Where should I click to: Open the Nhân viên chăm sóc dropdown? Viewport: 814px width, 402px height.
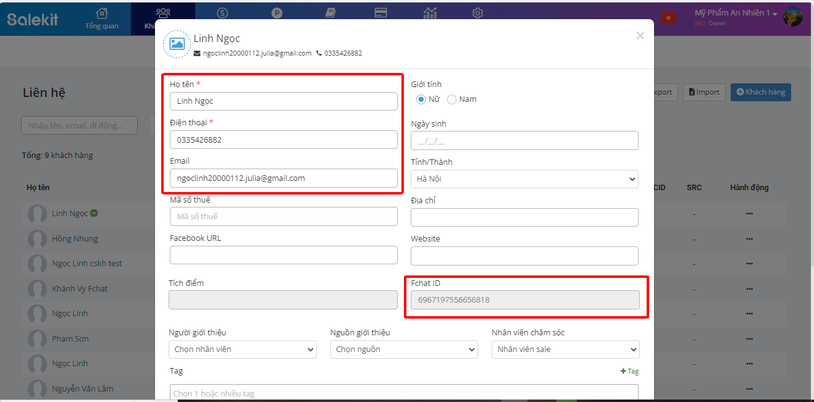tap(565, 350)
